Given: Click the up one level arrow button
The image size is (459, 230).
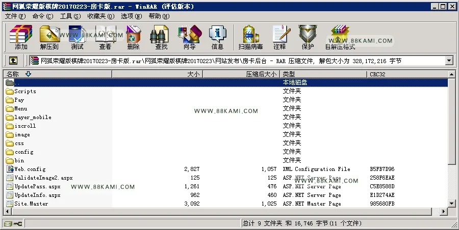Looking at the screenshot, I should 13,61.
